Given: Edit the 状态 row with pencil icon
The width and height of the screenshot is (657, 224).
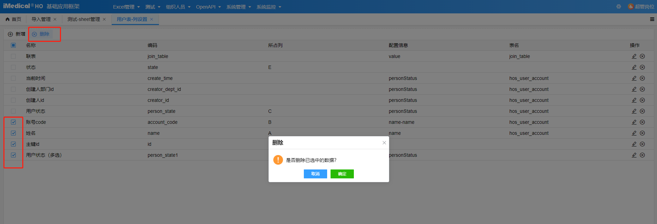Looking at the screenshot, I should pos(634,67).
